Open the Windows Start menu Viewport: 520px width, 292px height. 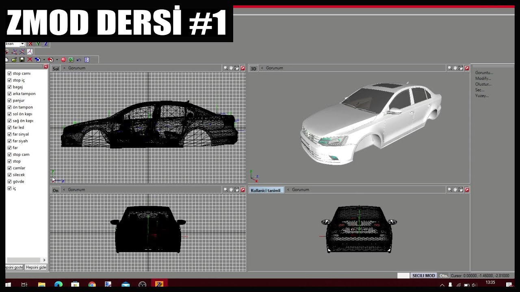[8, 285]
